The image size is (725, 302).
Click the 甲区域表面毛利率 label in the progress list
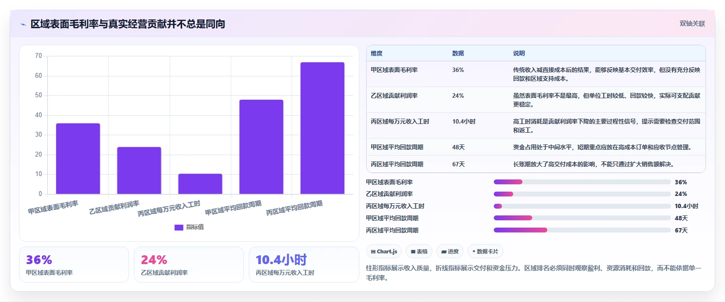tap(390, 182)
